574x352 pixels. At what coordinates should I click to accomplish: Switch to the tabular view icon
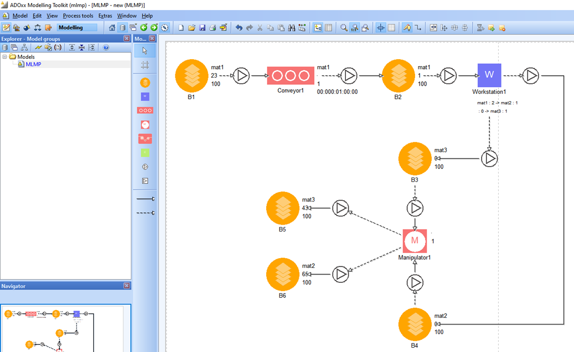328,28
